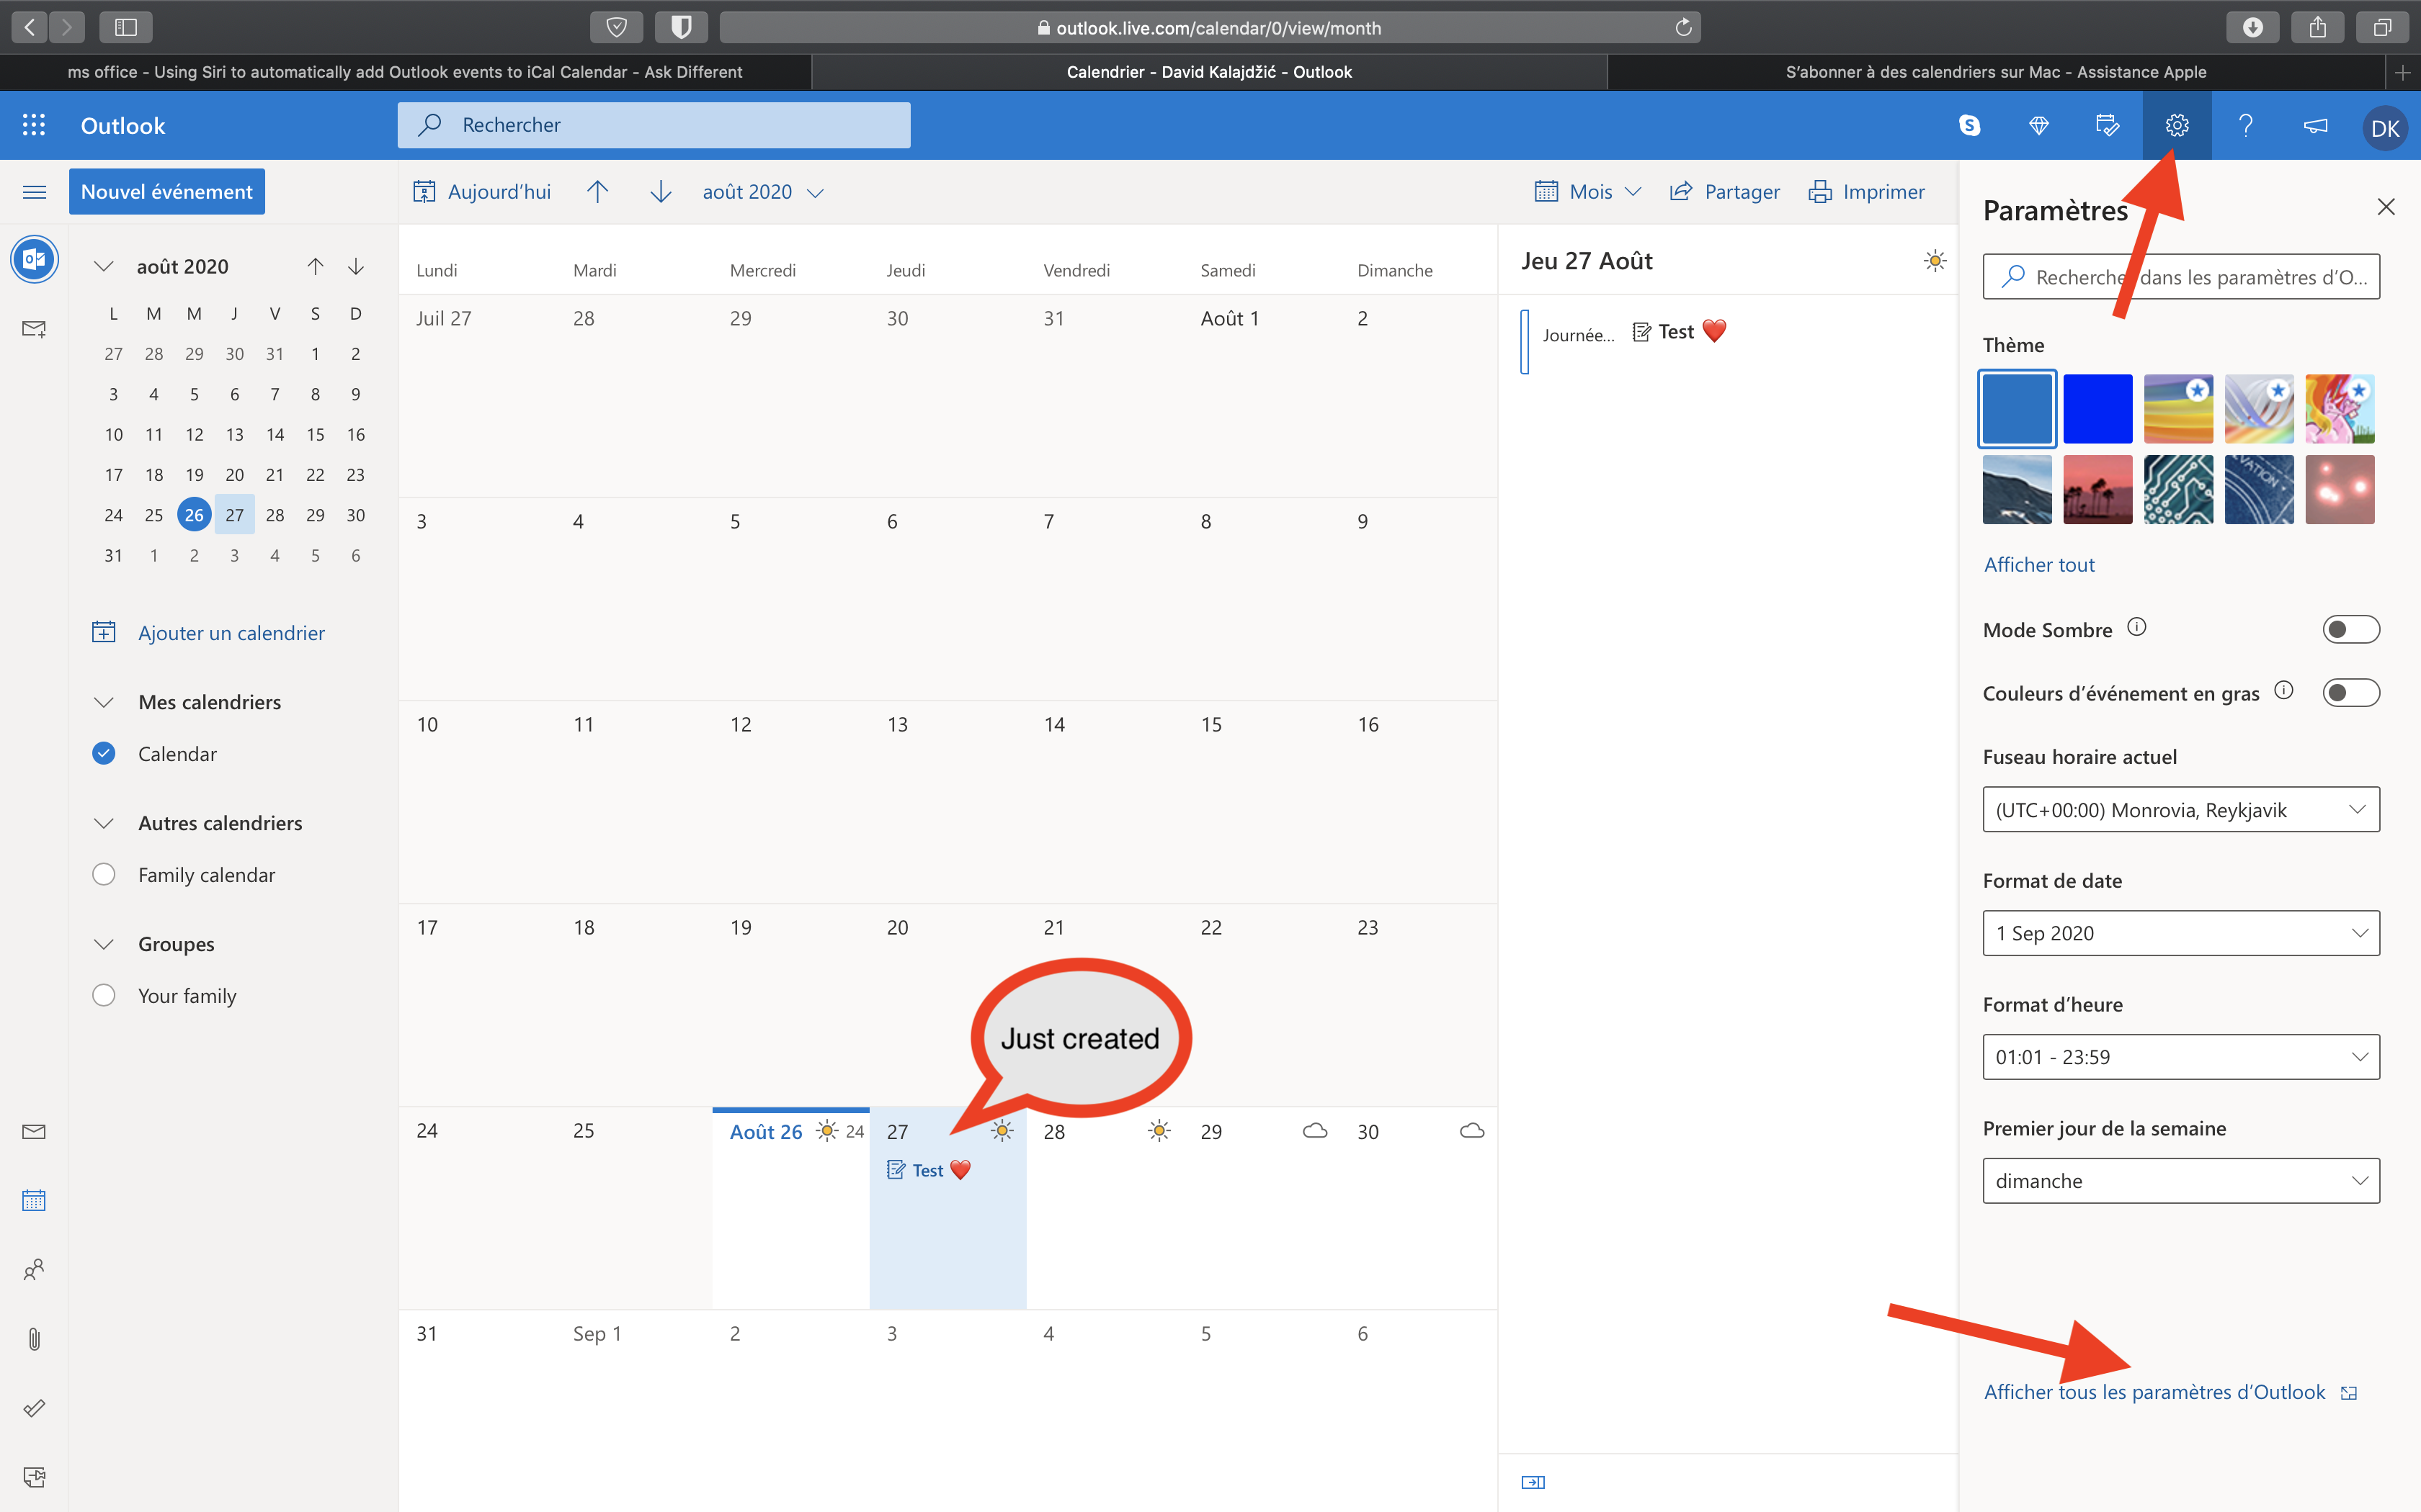Open the Format de date dropdown
2421x1512 pixels.
[2180, 932]
